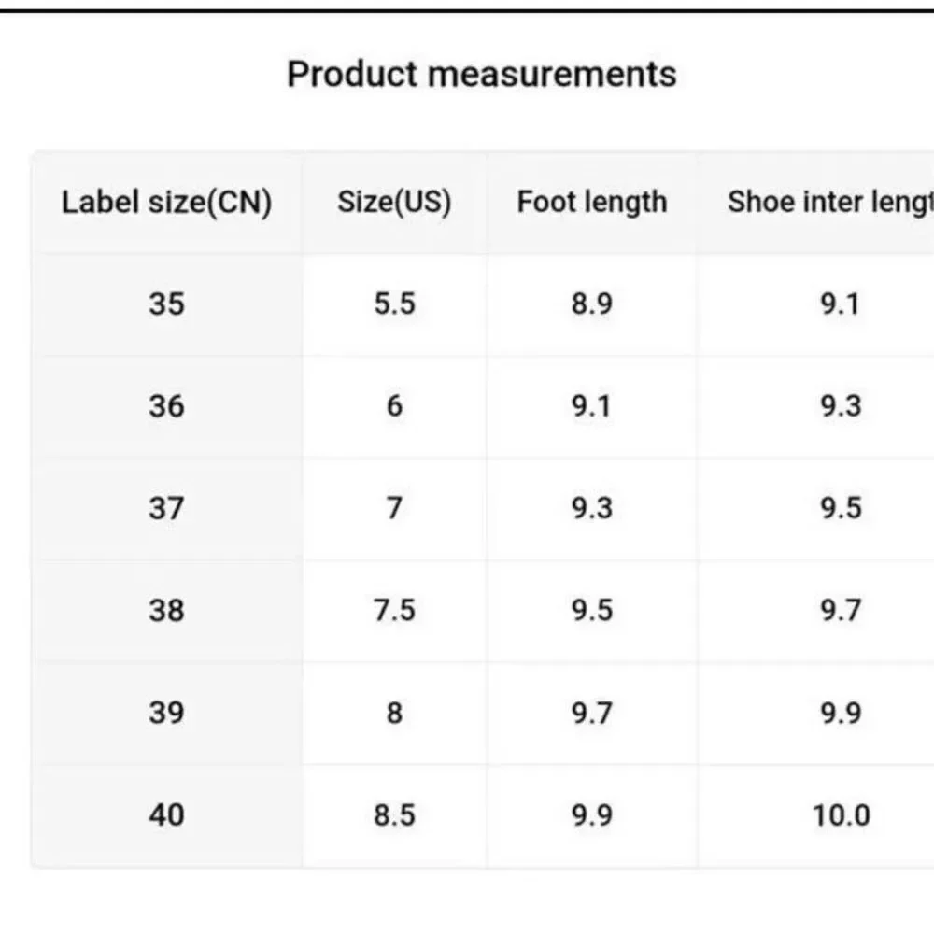
Task: Select the label size 39 cell
Action: (x=167, y=714)
